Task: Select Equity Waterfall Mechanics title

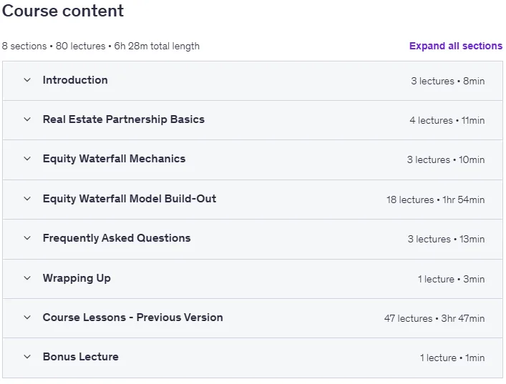Action: pyautogui.click(x=114, y=159)
